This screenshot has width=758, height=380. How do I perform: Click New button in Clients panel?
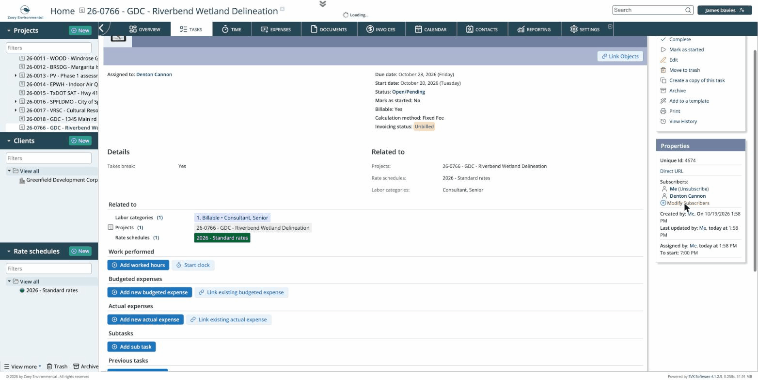80,141
